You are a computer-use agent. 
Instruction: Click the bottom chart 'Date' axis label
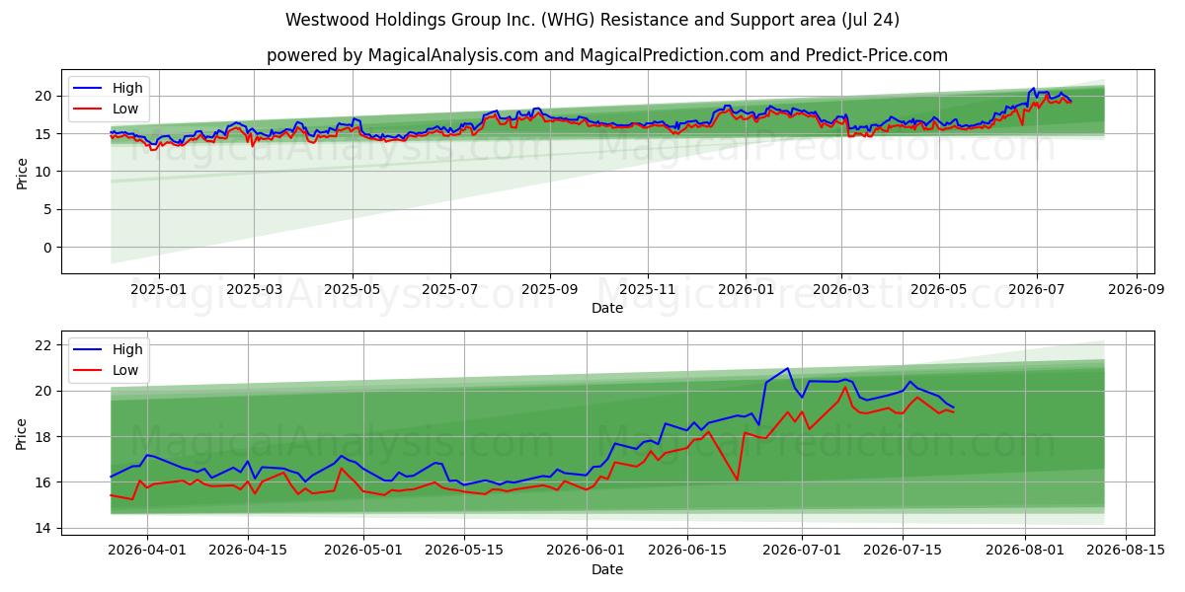pyautogui.click(x=607, y=569)
